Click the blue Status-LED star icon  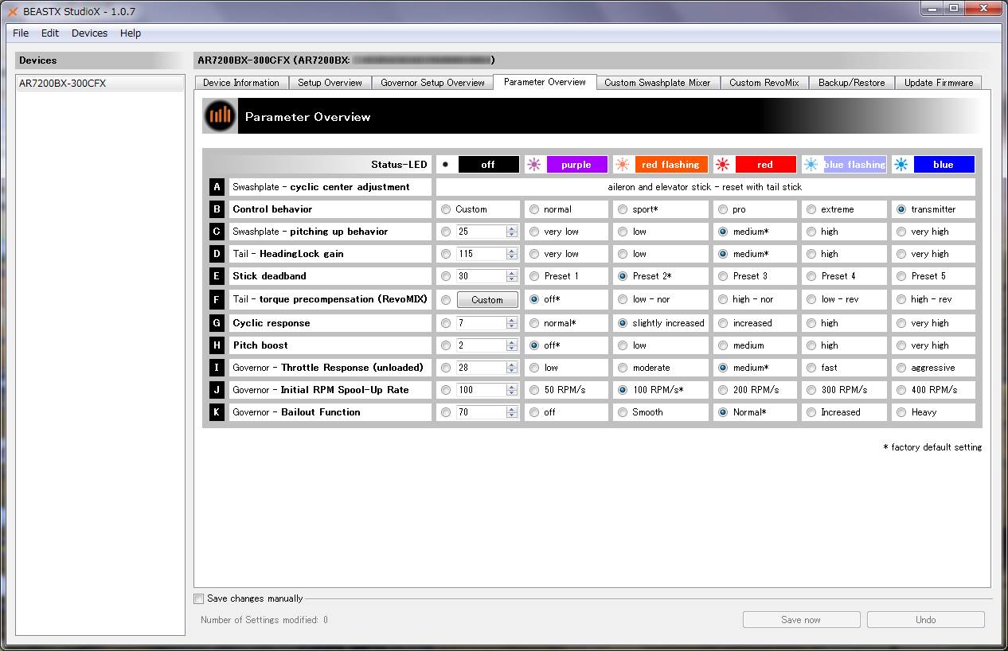pyautogui.click(x=901, y=165)
